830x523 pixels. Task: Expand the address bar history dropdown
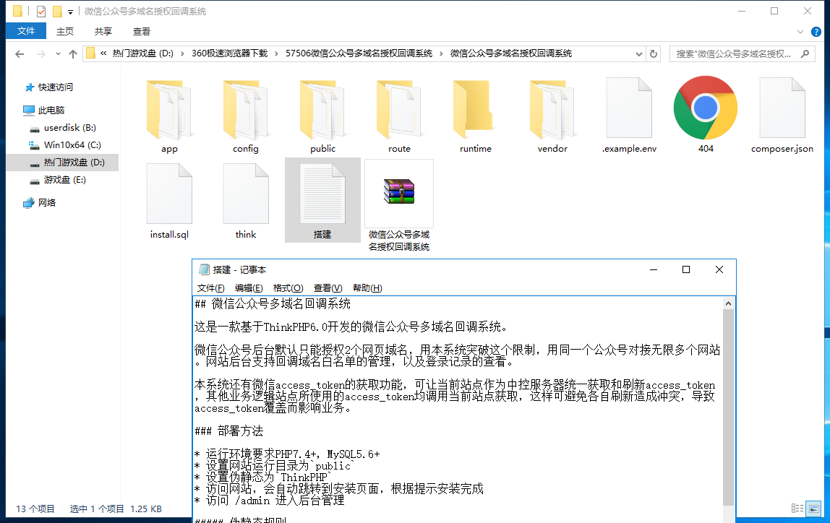[x=639, y=53]
